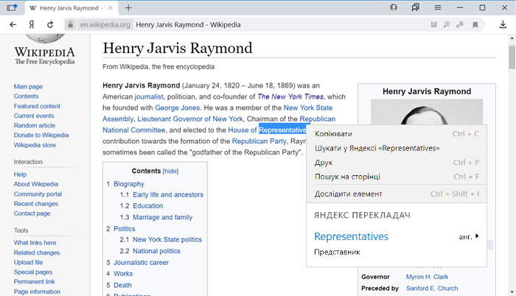Bookmark this page with the bookmark icon
The height and width of the screenshot is (296, 516).
click(475, 25)
